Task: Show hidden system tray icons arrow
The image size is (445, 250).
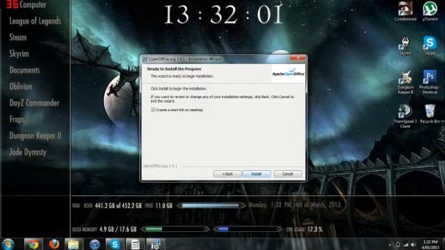Action: (389, 244)
